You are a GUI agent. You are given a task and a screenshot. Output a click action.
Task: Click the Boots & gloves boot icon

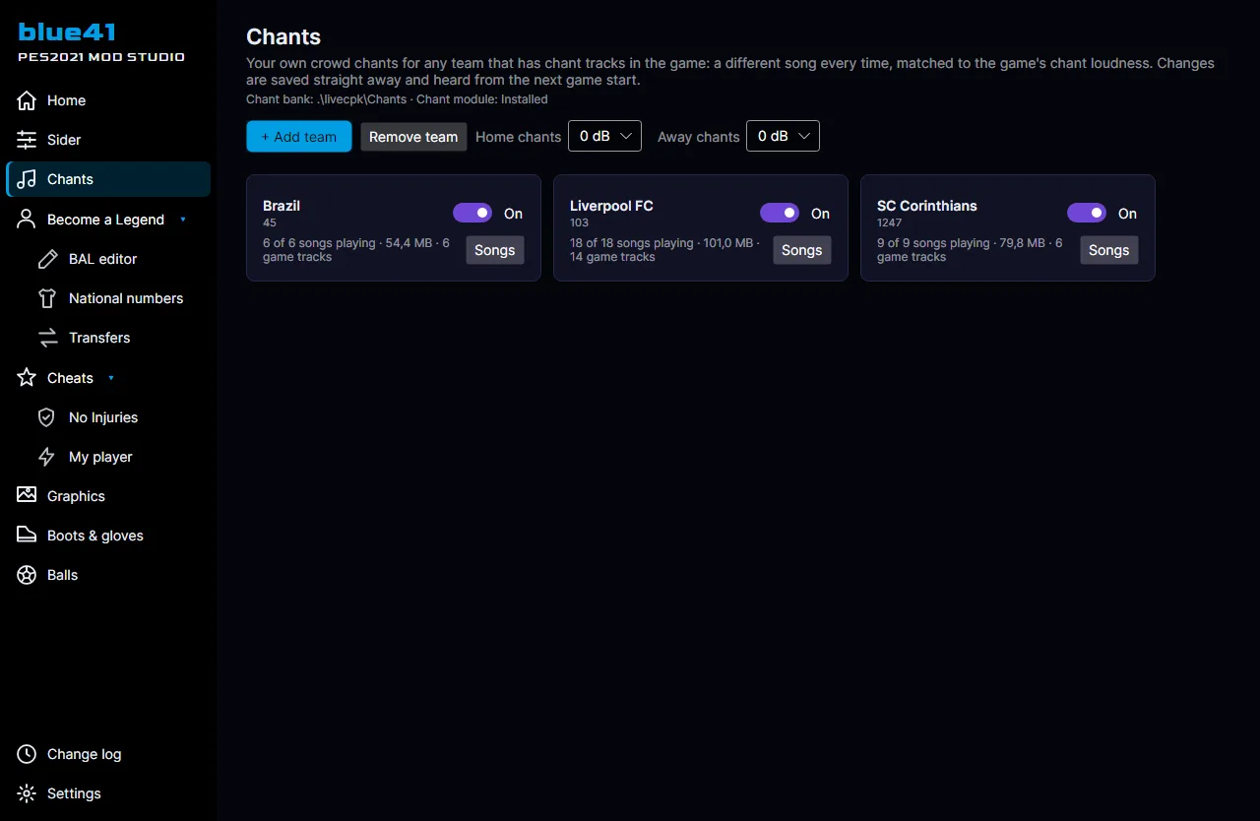[x=27, y=535]
